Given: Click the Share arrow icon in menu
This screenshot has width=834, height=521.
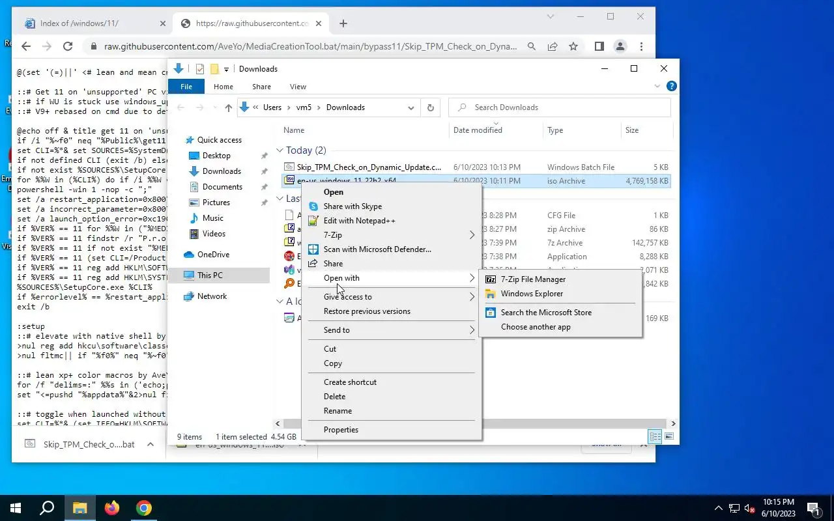Looking at the screenshot, I should (x=313, y=264).
